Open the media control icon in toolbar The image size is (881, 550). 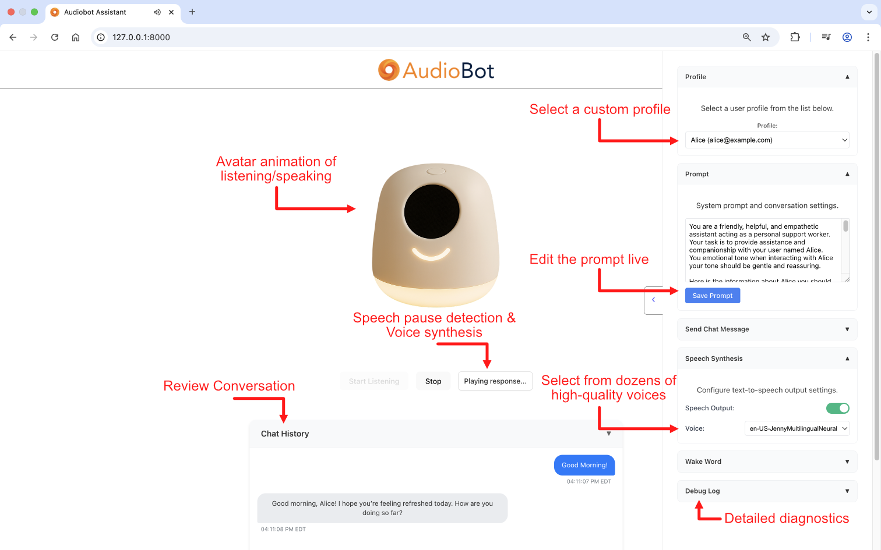click(x=826, y=37)
